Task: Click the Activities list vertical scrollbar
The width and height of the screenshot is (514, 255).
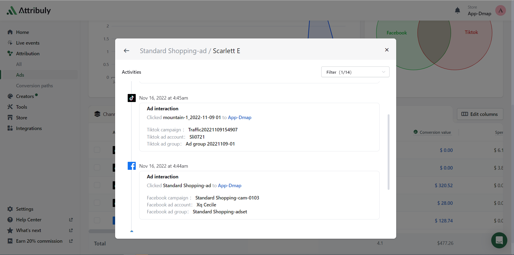Action: click(388, 152)
